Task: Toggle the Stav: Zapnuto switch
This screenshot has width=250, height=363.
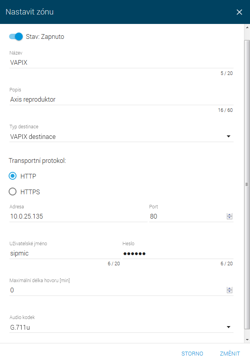Action: click(x=16, y=36)
